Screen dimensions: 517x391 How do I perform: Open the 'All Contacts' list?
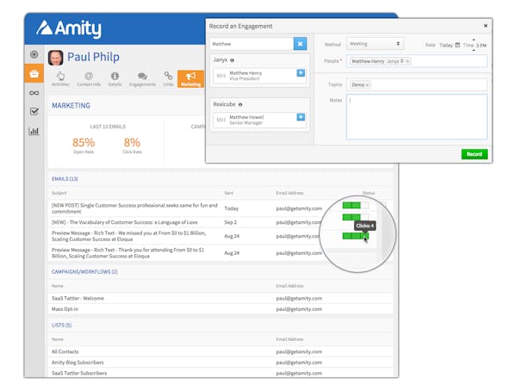65,351
